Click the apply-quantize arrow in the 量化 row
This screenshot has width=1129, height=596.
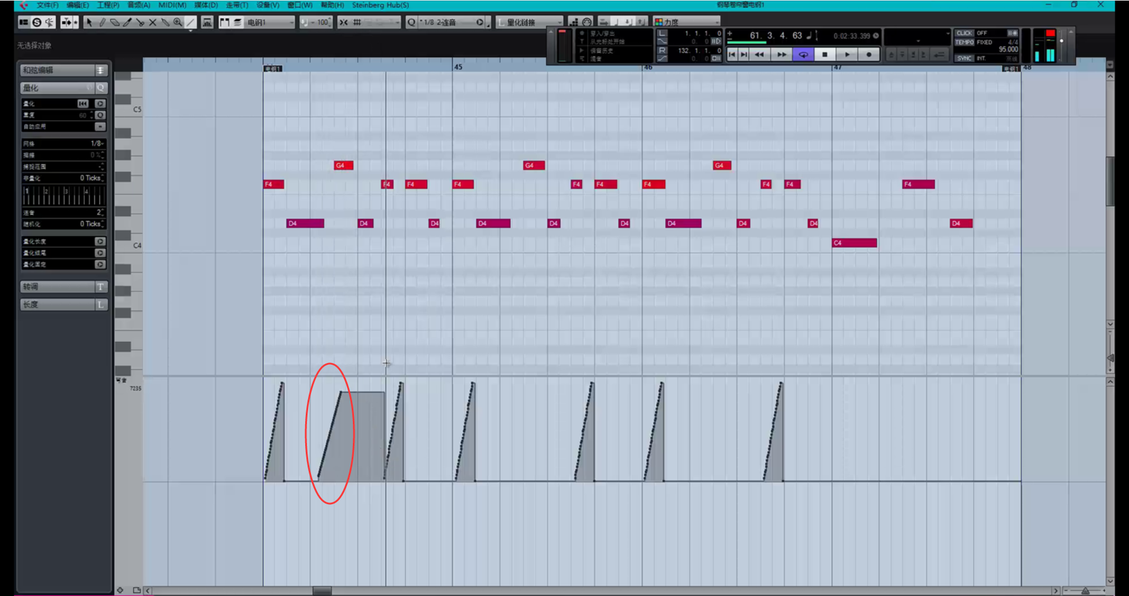[100, 104]
